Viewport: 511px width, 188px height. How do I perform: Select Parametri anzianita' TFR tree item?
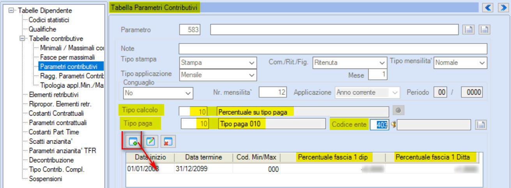[62, 151]
